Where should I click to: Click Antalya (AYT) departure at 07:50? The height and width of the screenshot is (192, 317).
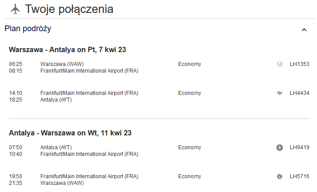56,147
